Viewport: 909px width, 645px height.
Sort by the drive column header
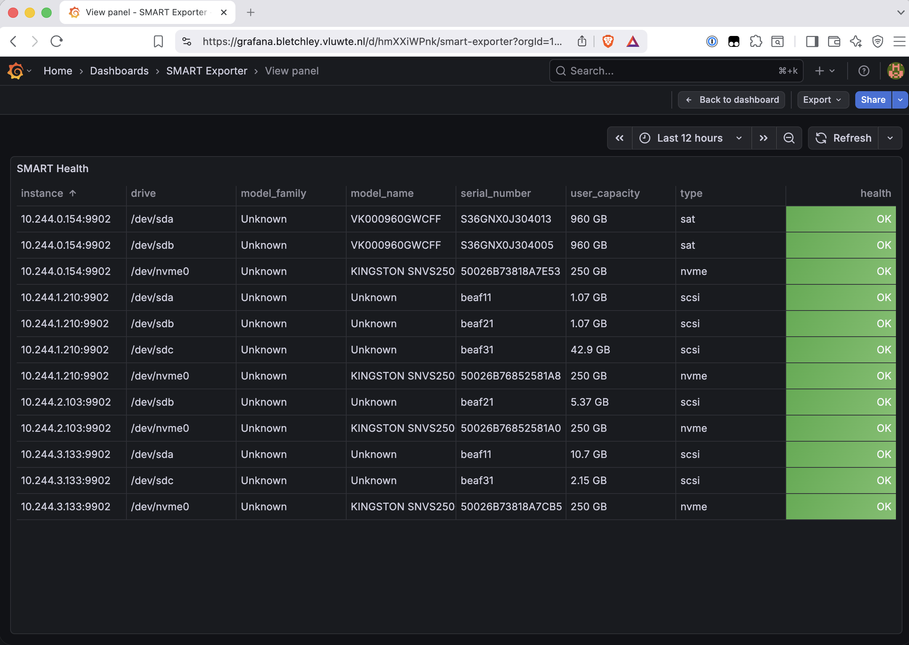(x=144, y=194)
